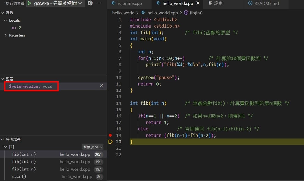The image size is (304, 181).
Task: Click the ellipsis icon for more debug actions
Action: point(99,3)
